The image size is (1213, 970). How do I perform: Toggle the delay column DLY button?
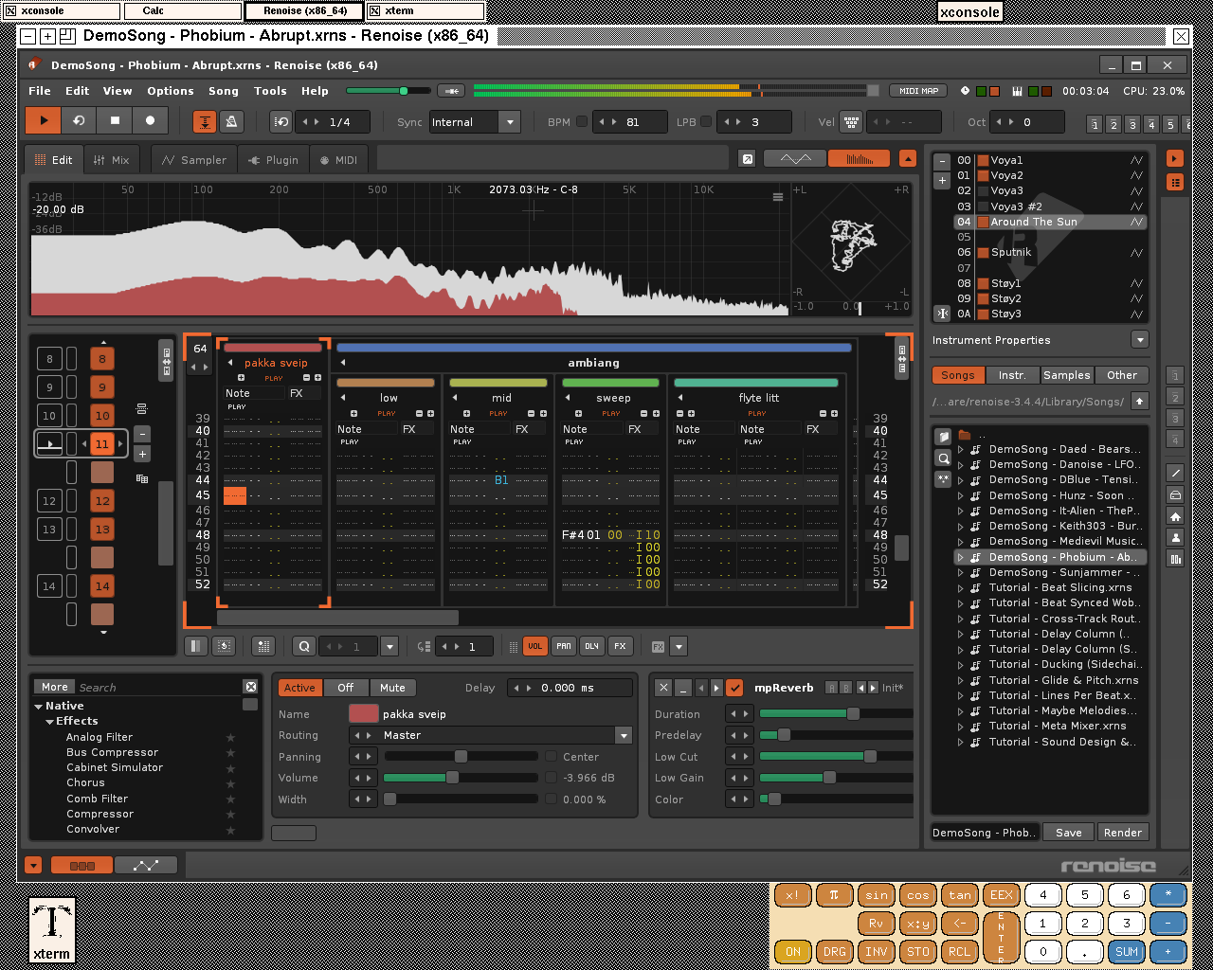(591, 646)
